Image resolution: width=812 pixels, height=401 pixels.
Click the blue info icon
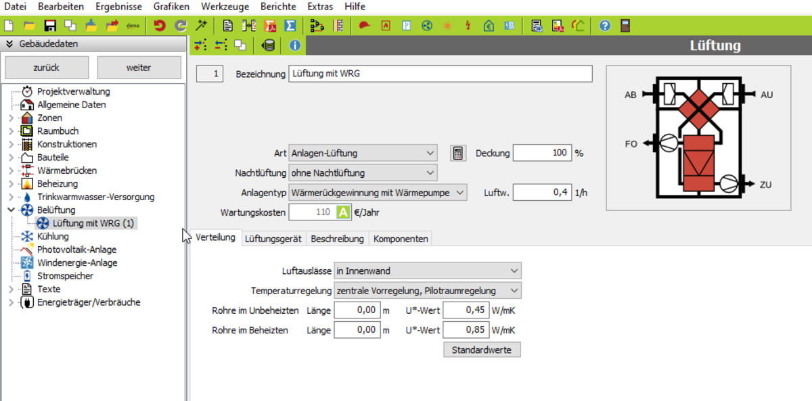coord(294,45)
